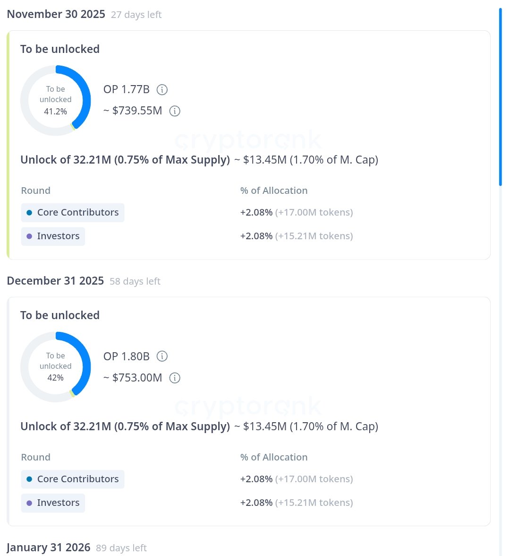This screenshot has width=510, height=556.
Task: Click December's 'To be unlocked' card title
Action: click(60, 315)
